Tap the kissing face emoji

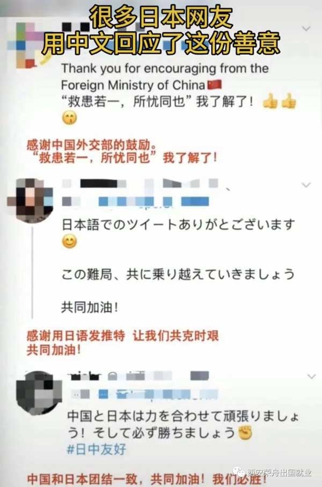[70, 118]
